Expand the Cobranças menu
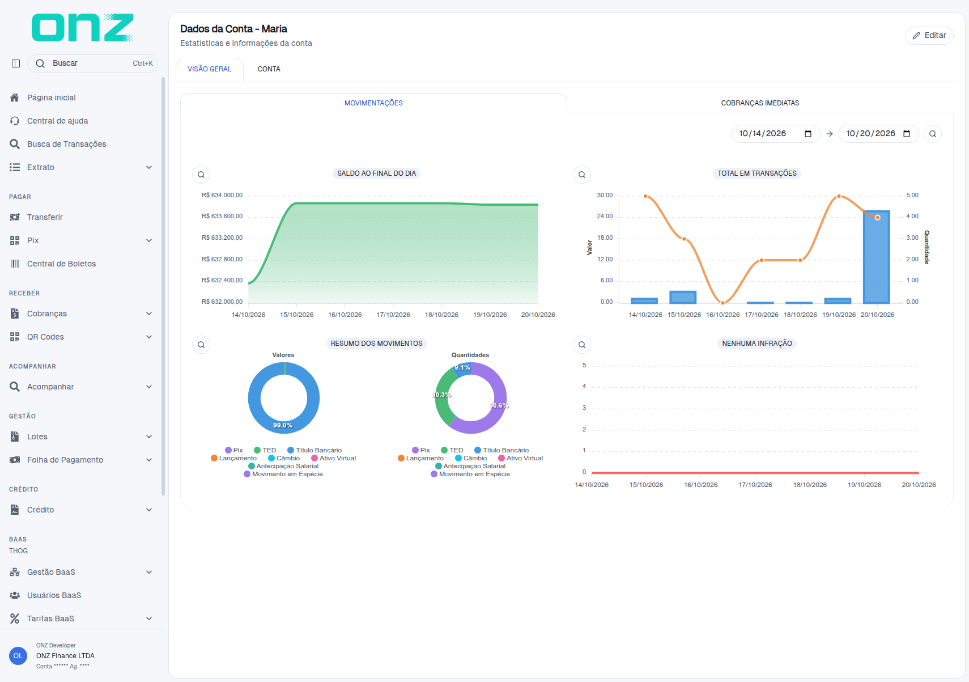 pos(149,314)
